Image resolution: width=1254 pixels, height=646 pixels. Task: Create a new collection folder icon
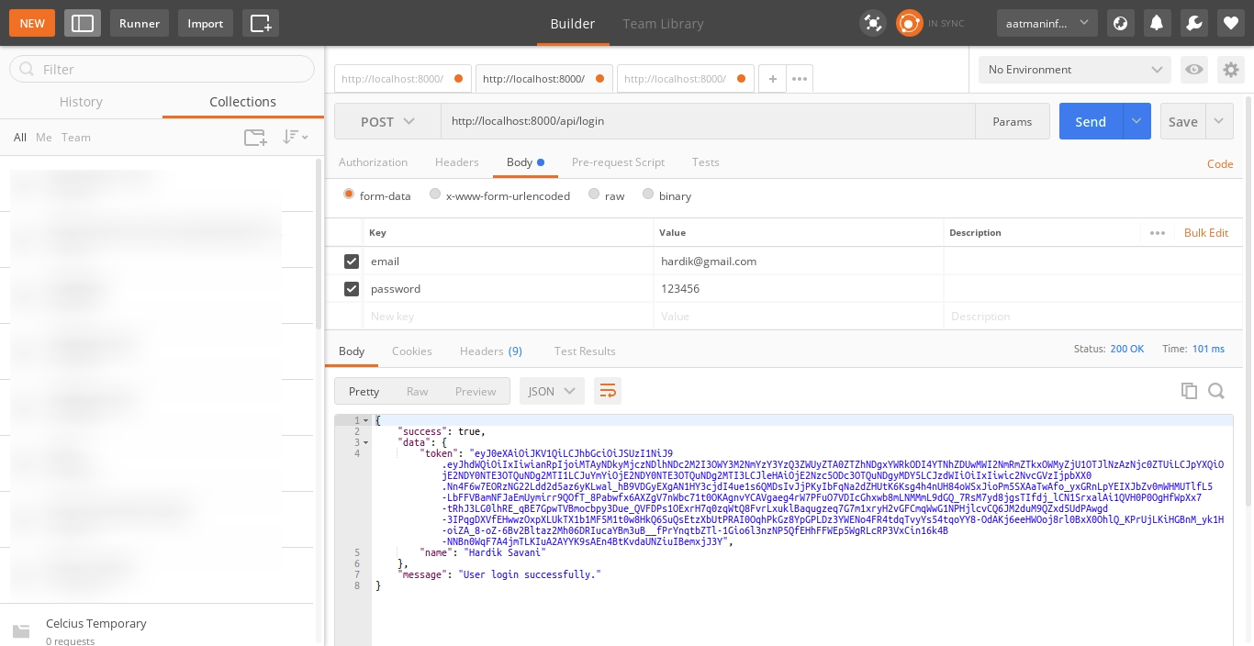pyautogui.click(x=255, y=138)
